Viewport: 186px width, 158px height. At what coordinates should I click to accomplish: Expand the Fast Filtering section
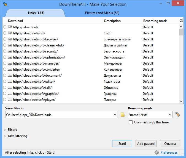click(x=5, y=136)
